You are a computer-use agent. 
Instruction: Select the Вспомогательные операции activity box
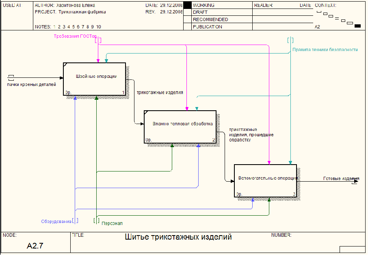265,181
